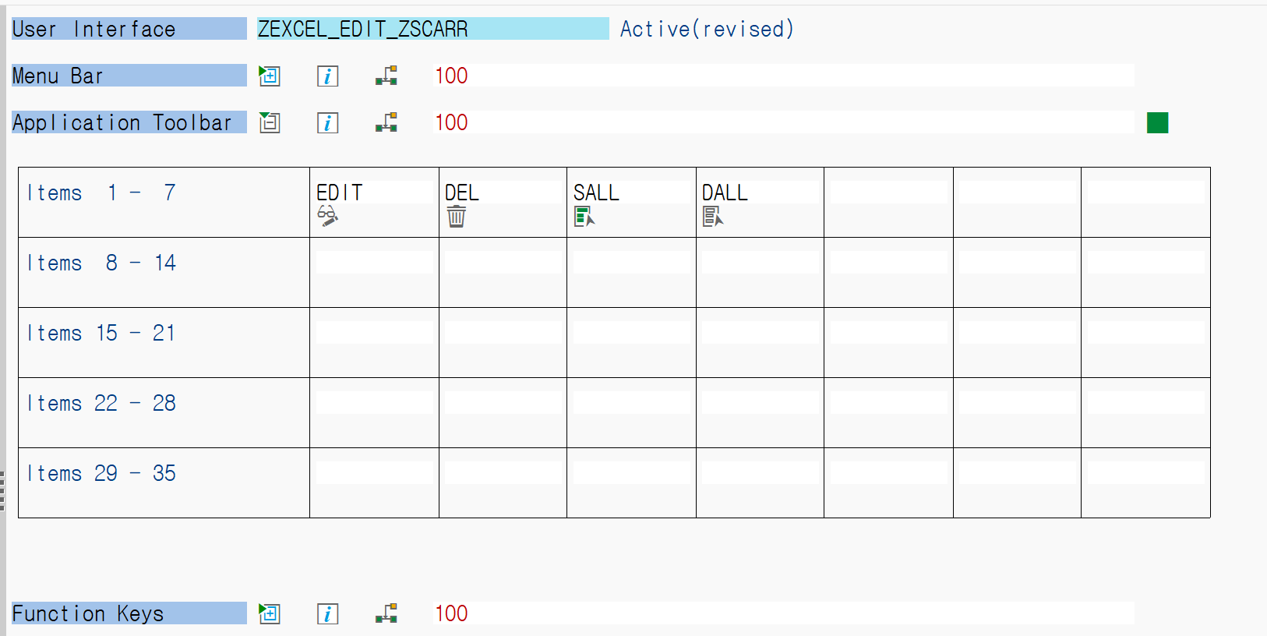
Task: Click the DEL trash can icon
Action: click(457, 217)
